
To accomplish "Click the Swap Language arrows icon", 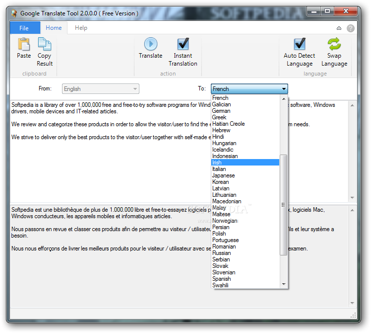I will click(x=334, y=44).
